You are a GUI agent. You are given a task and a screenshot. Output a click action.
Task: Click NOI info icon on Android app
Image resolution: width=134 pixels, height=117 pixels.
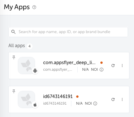(x=102, y=70)
